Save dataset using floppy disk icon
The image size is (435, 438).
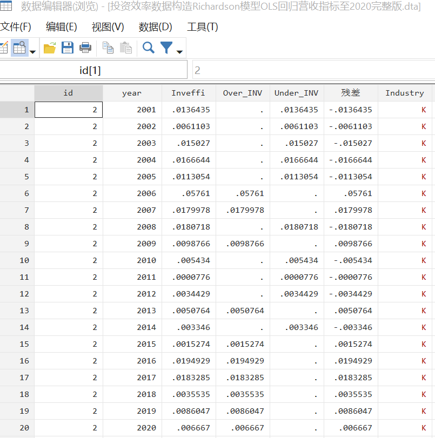pyautogui.click(x=68, y=48)
